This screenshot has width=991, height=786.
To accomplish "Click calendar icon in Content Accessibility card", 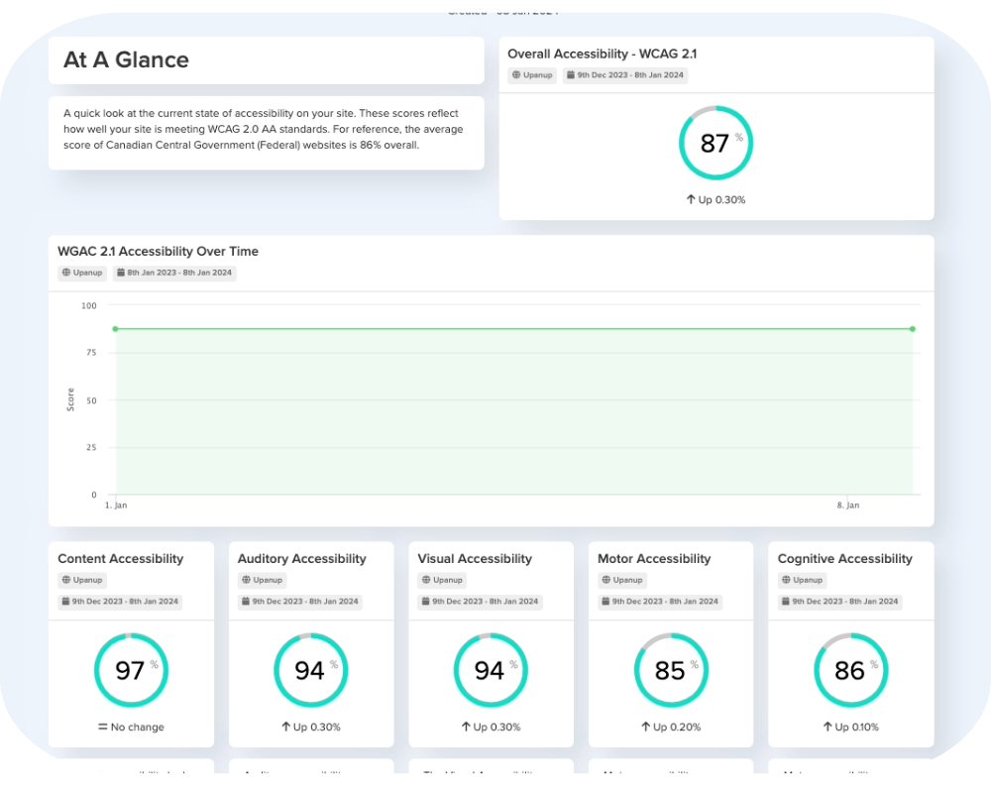I will [65, 602].
